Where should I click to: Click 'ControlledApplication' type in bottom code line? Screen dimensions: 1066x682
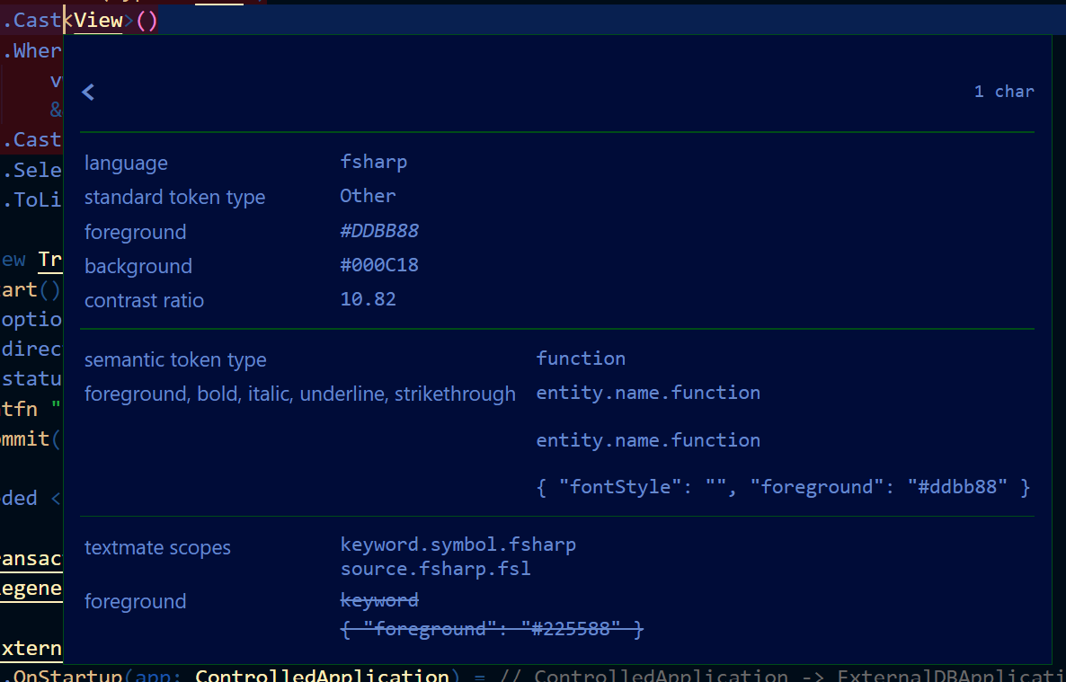[x=322, y=675]
